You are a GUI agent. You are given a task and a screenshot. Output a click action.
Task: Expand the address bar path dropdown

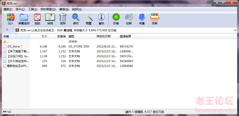pyautogui.click(x=235, y=30)
